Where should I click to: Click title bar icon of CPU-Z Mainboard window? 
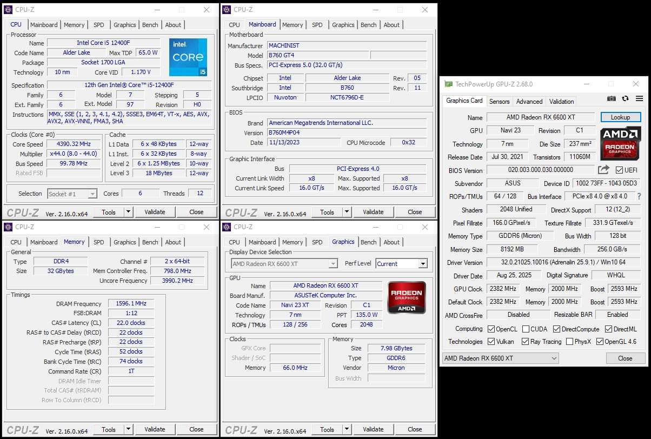(227, 10)
